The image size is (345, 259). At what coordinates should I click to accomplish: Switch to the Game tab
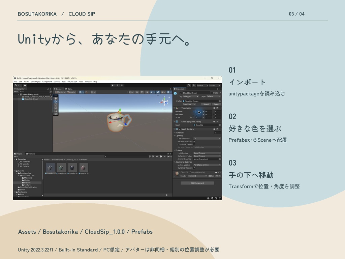point(69,89)
